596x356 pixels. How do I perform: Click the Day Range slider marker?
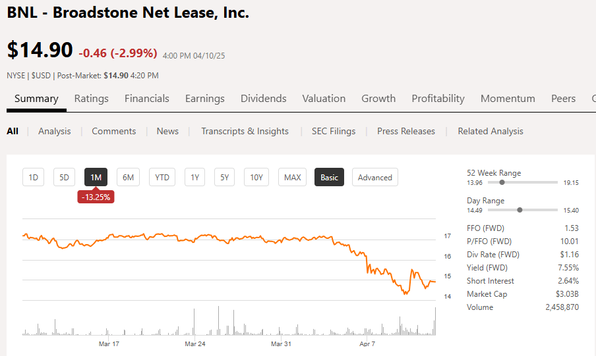pyautogui.click(x=520, y=210)
